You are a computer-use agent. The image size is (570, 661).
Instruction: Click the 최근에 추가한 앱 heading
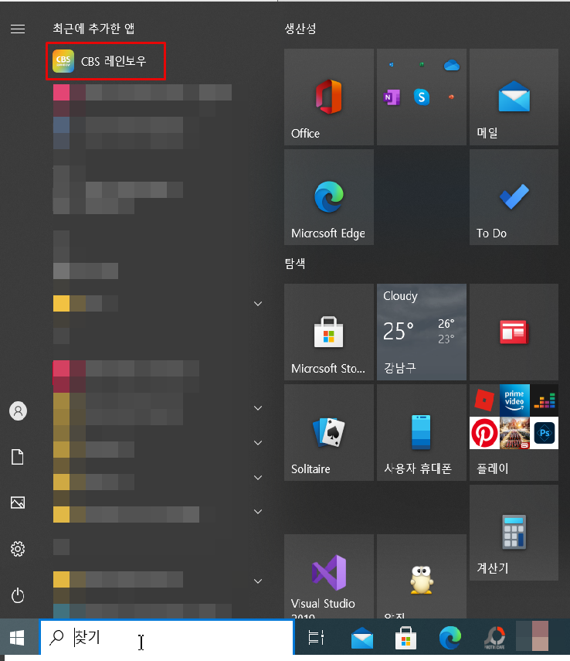coord(93,29)
